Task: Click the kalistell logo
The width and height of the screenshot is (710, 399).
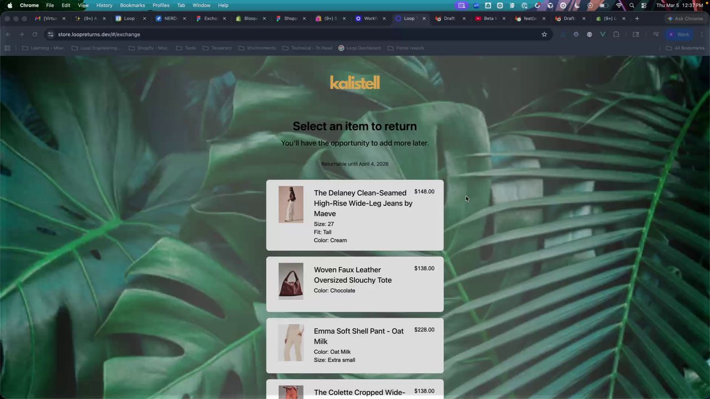Action: point(355,83)
